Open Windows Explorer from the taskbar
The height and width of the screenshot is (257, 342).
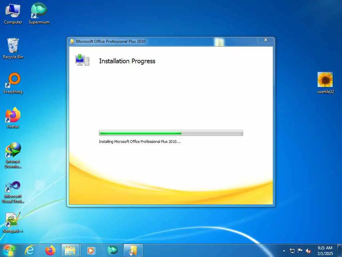click(x=70, y=250)
